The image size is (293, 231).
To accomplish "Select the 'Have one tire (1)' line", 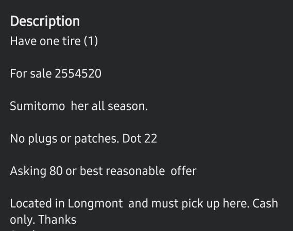I will click(54, 41).
